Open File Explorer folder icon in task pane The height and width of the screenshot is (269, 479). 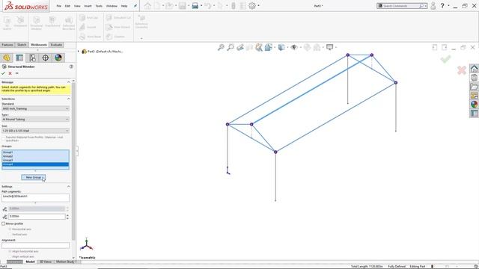(474, 87)
